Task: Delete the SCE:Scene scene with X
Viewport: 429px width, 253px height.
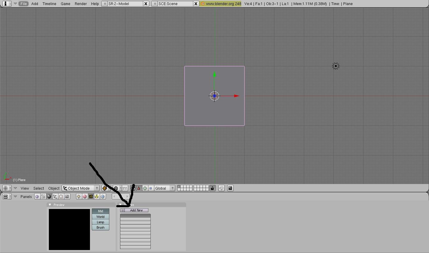Action: pyautogui.click(x=196, y=4)
